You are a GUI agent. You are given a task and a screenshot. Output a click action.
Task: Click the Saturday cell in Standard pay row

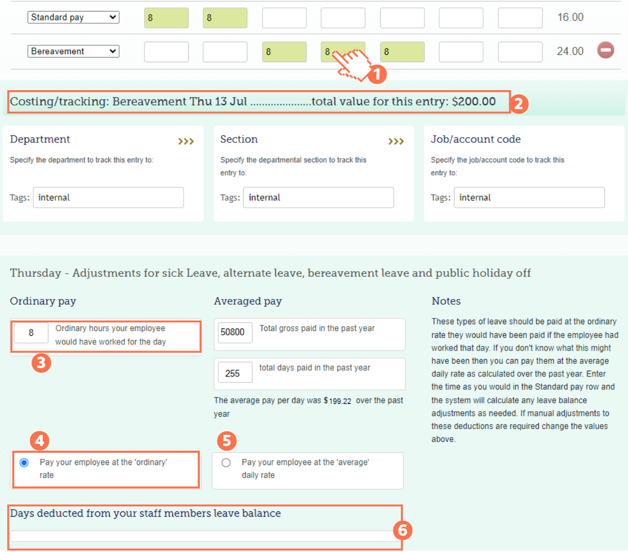point(461,17)
